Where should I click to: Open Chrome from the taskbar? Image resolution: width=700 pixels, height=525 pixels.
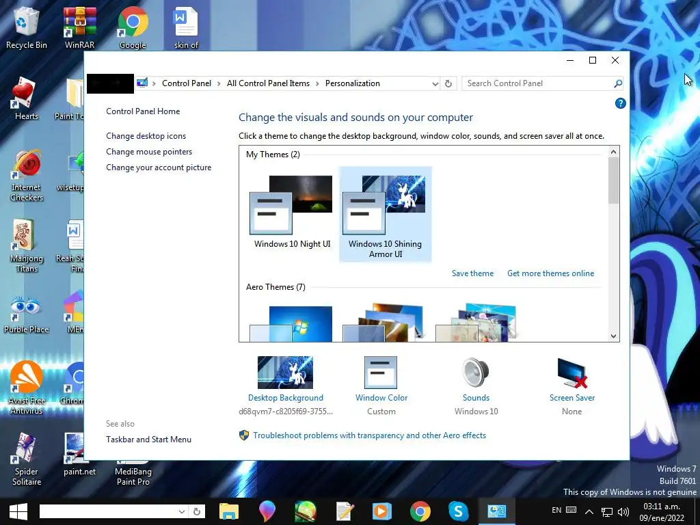point(420,511)
